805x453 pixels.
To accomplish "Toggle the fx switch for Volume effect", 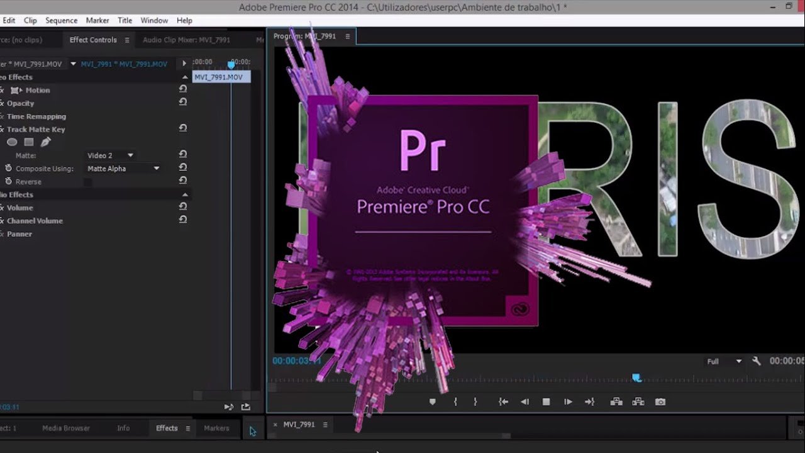I will click(x=2, y=208).
